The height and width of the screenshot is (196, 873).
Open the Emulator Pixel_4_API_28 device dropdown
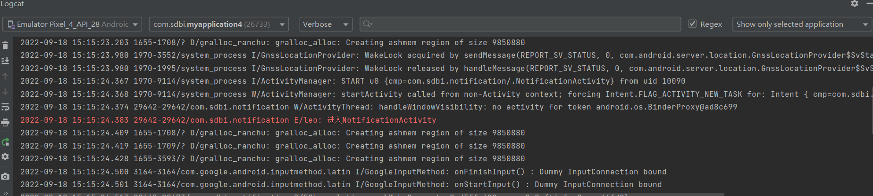tap(72, 24)
